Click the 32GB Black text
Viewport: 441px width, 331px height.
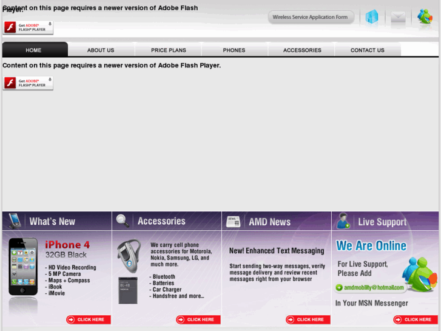click(66, 255)
